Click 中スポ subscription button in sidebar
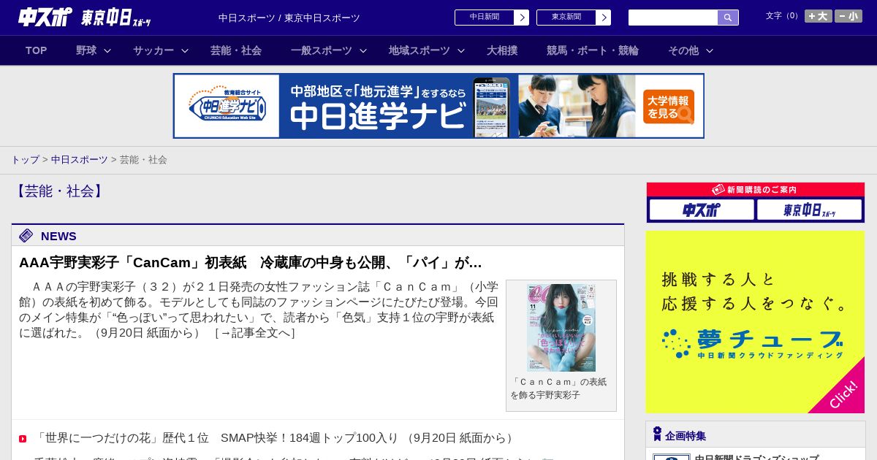The height and width of the screenshot is (460, 877). pyautogui.click(x=702, y=210)
